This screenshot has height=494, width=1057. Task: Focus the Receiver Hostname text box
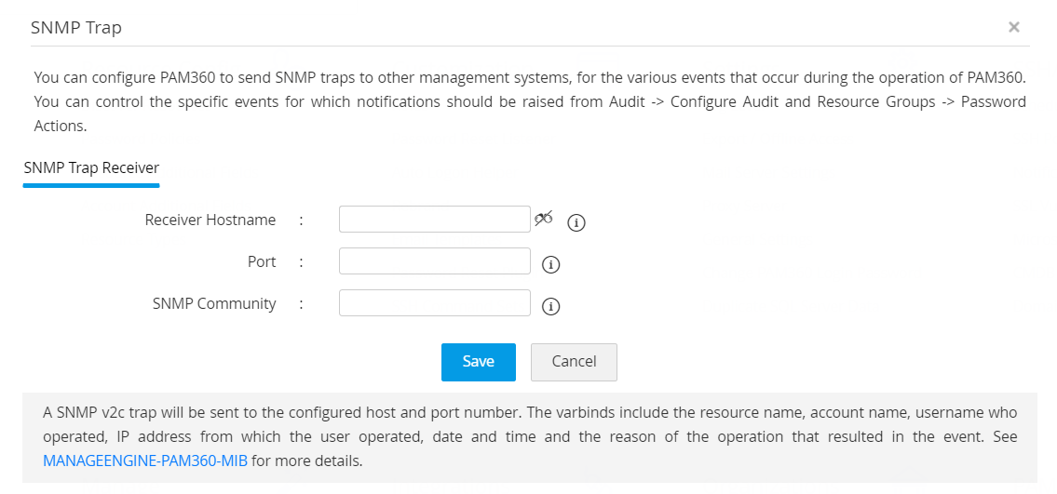click(434, 220)
